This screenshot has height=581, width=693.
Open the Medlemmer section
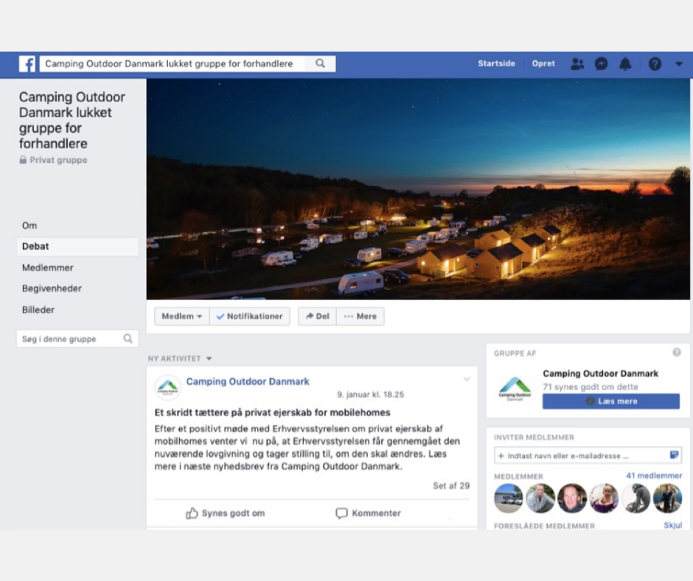point(48,268)
